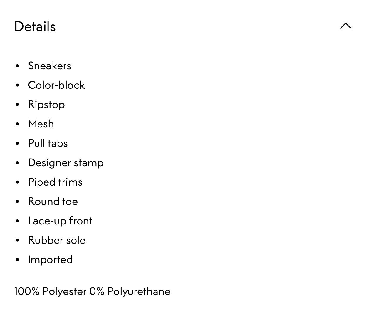The height and width of the screenshot is (314, 379).
Task: Select the Ripstop bullet item
Action: point(46,105)
